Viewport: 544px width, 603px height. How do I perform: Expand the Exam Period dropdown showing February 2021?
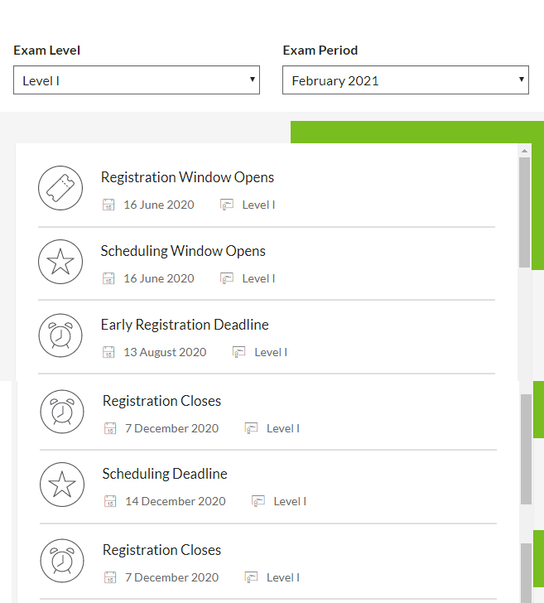(405, 80)
